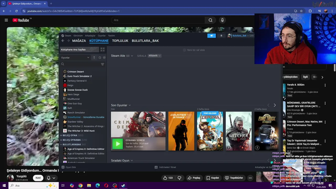Screen dimensions: 336x189
Task: Open Yardım menu
Action: (111, 36)
